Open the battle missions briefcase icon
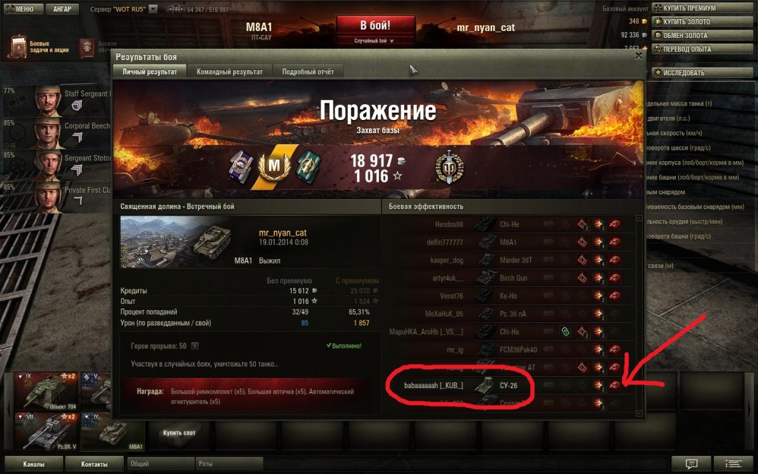This screenshot has width=758, height=474. tap(19, 48)
